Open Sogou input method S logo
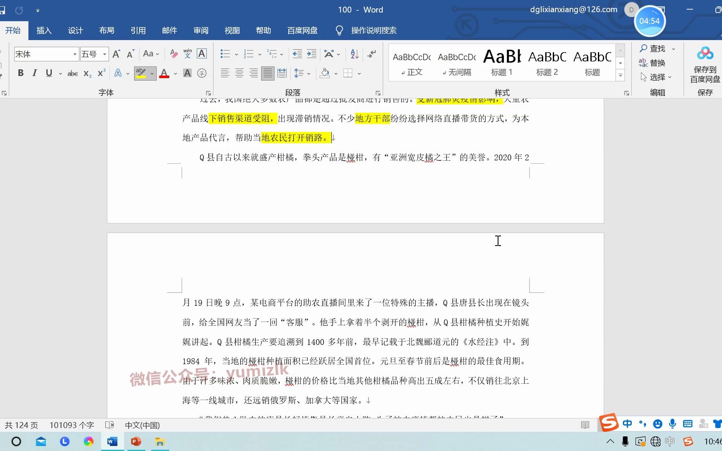This screenshot has width=722, height=451. (x=609, y=423)
